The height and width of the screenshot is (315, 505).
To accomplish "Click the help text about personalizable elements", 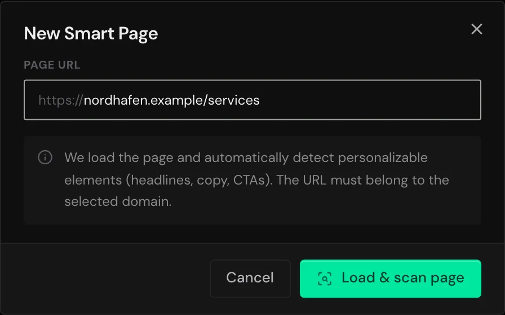I will tap(256, 179).
